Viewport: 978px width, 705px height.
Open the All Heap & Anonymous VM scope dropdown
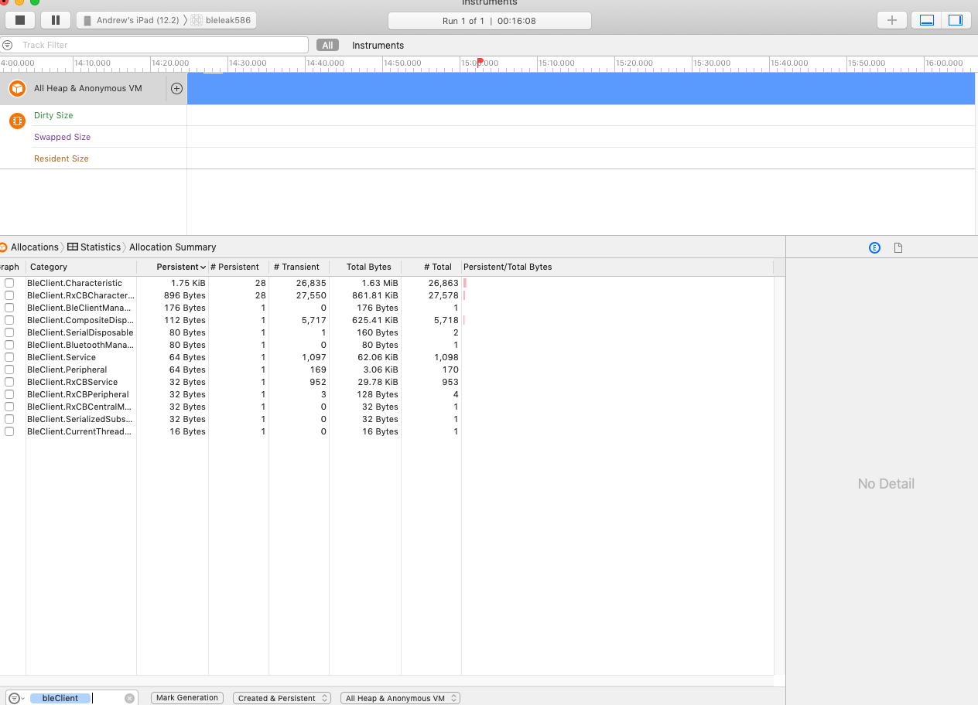click(x=400, y=698)
